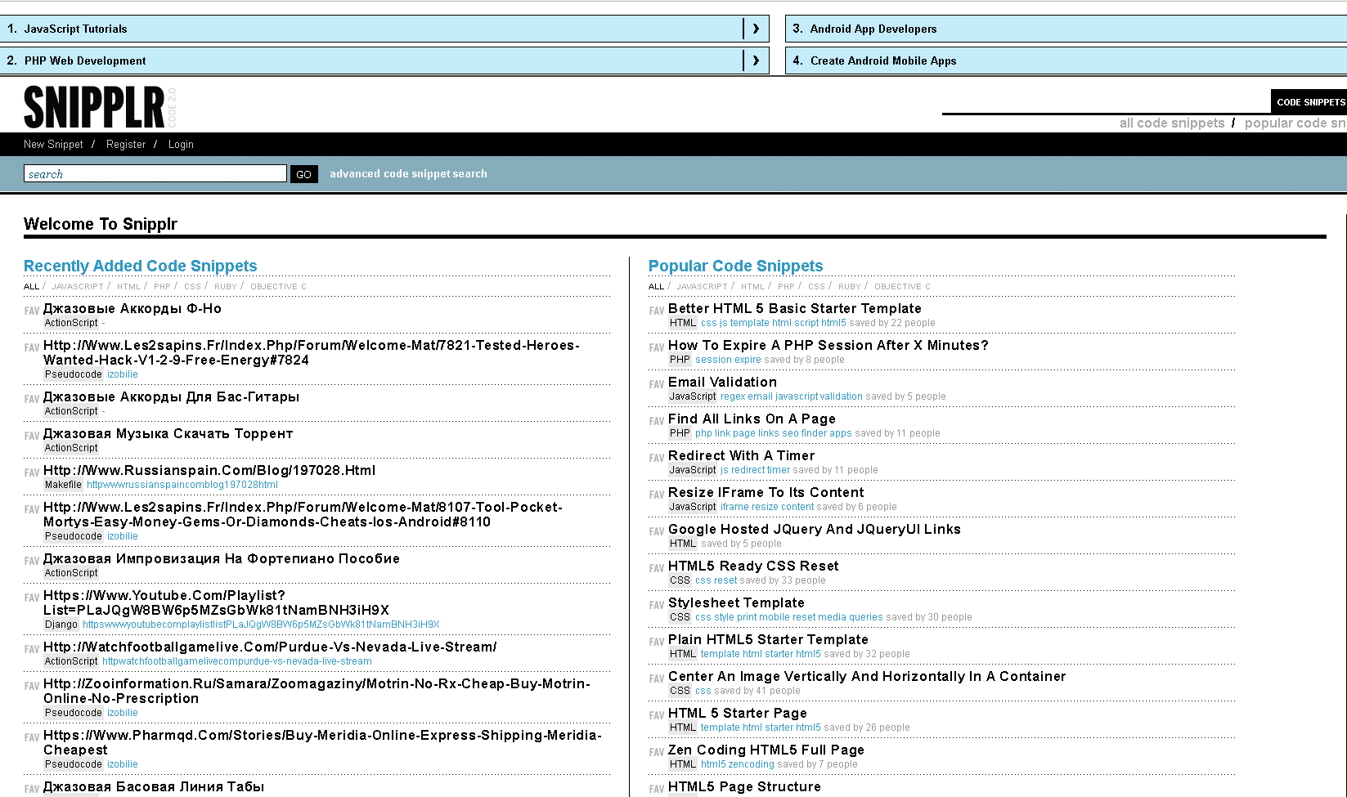Click the Makefile language label
1347x797 pixels.
(x=63, y=485)
